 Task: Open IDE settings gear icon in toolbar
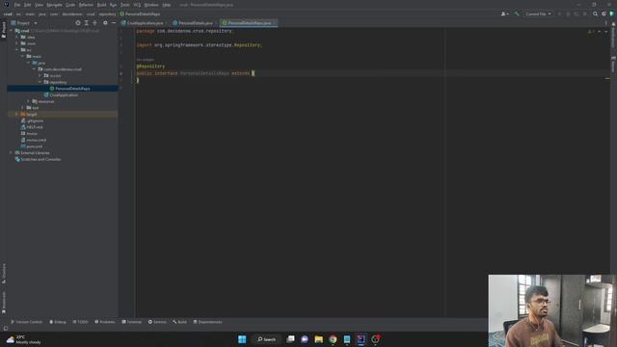(x=604, y=13)
